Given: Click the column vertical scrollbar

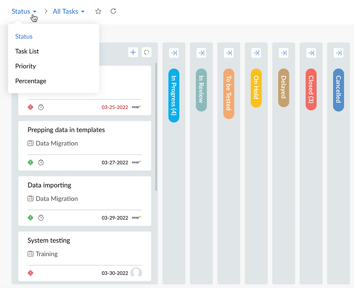Looking at the screenshot, I should (156, 127).
